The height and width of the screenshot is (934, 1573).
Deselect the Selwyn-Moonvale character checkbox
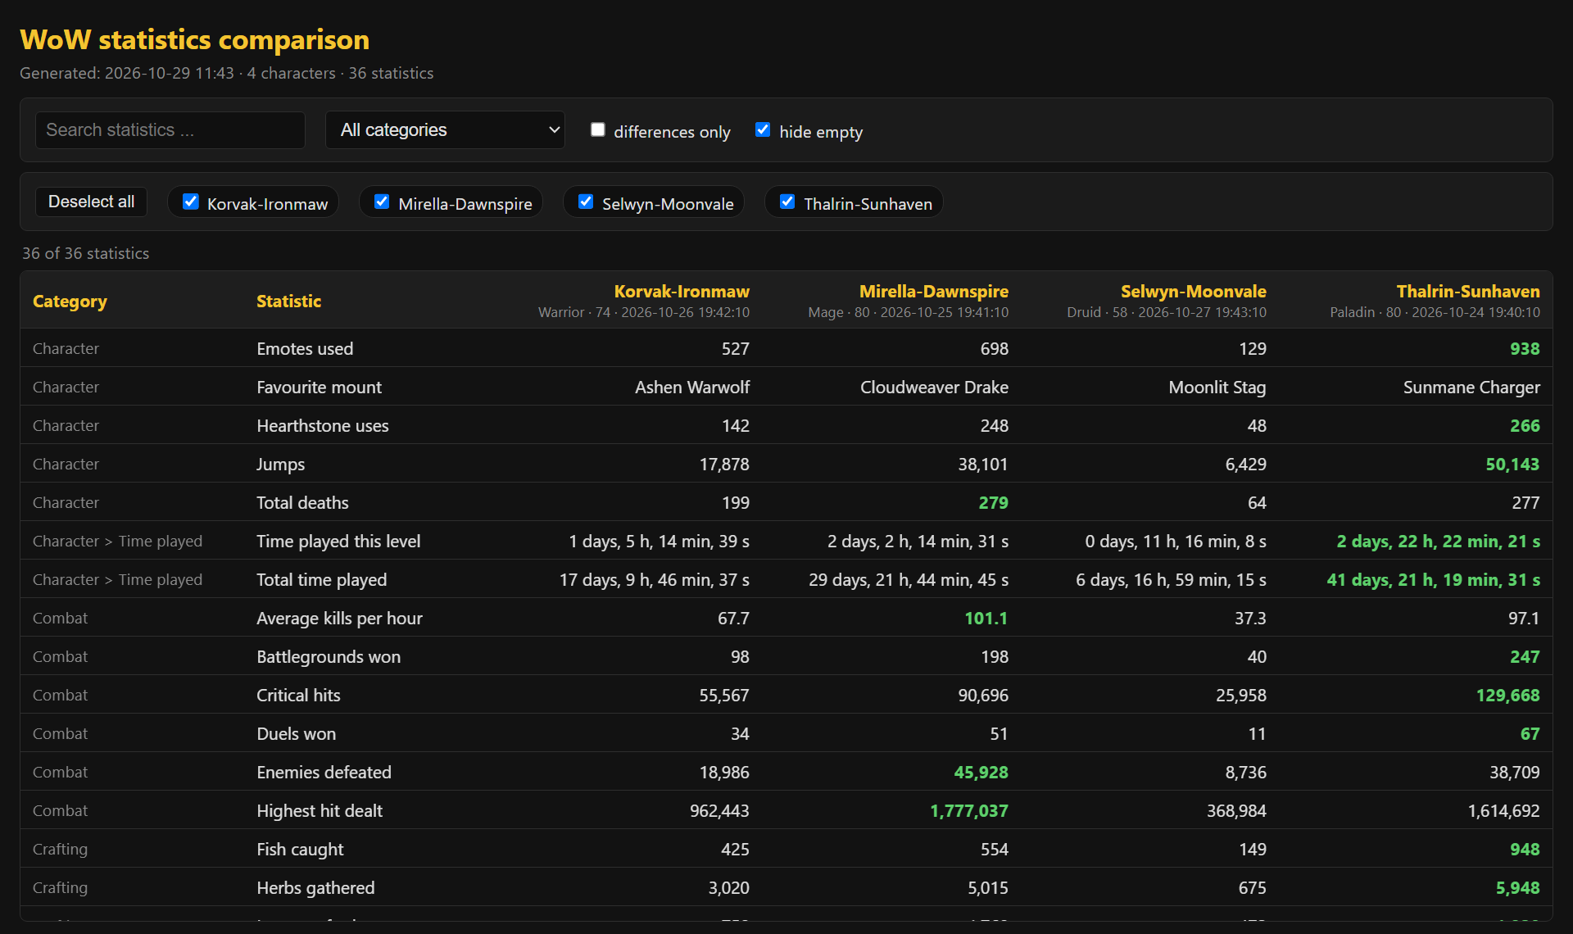point(586,202)
